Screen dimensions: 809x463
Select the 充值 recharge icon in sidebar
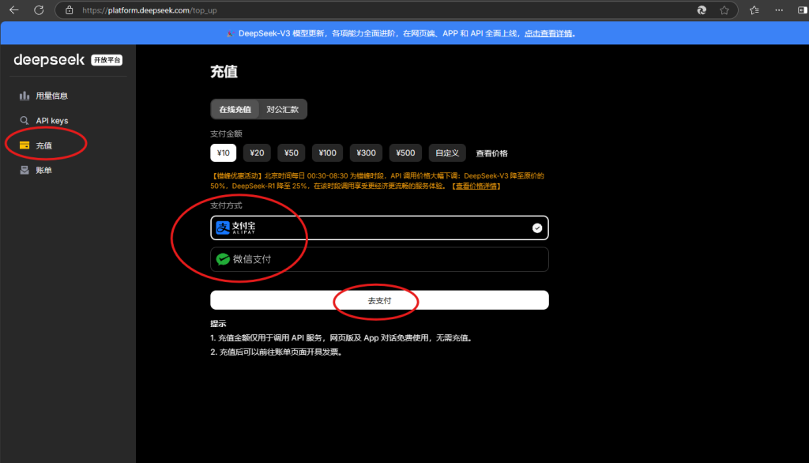click(x=25, y=145)
